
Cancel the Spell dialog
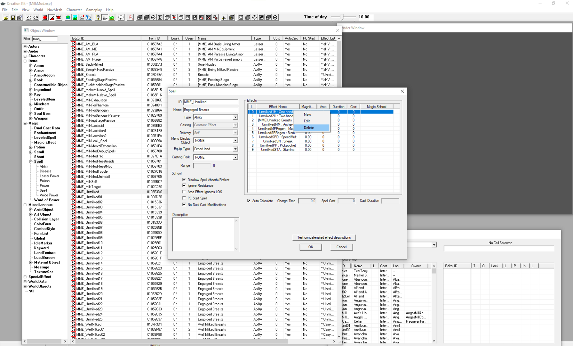pos(341,247)
